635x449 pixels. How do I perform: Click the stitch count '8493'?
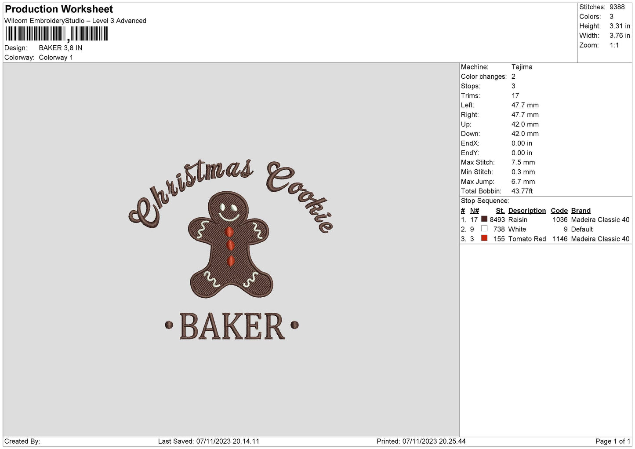[x=497, y=219]
